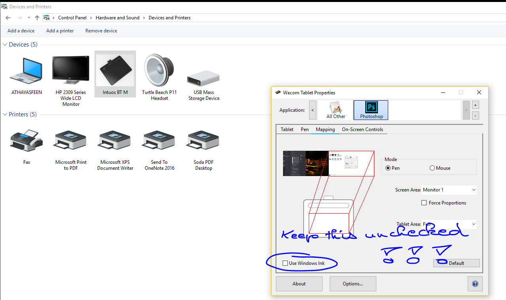Expand the breadcrumb chevron before Control Panel
506x300 pixels.
pos(53,18)
